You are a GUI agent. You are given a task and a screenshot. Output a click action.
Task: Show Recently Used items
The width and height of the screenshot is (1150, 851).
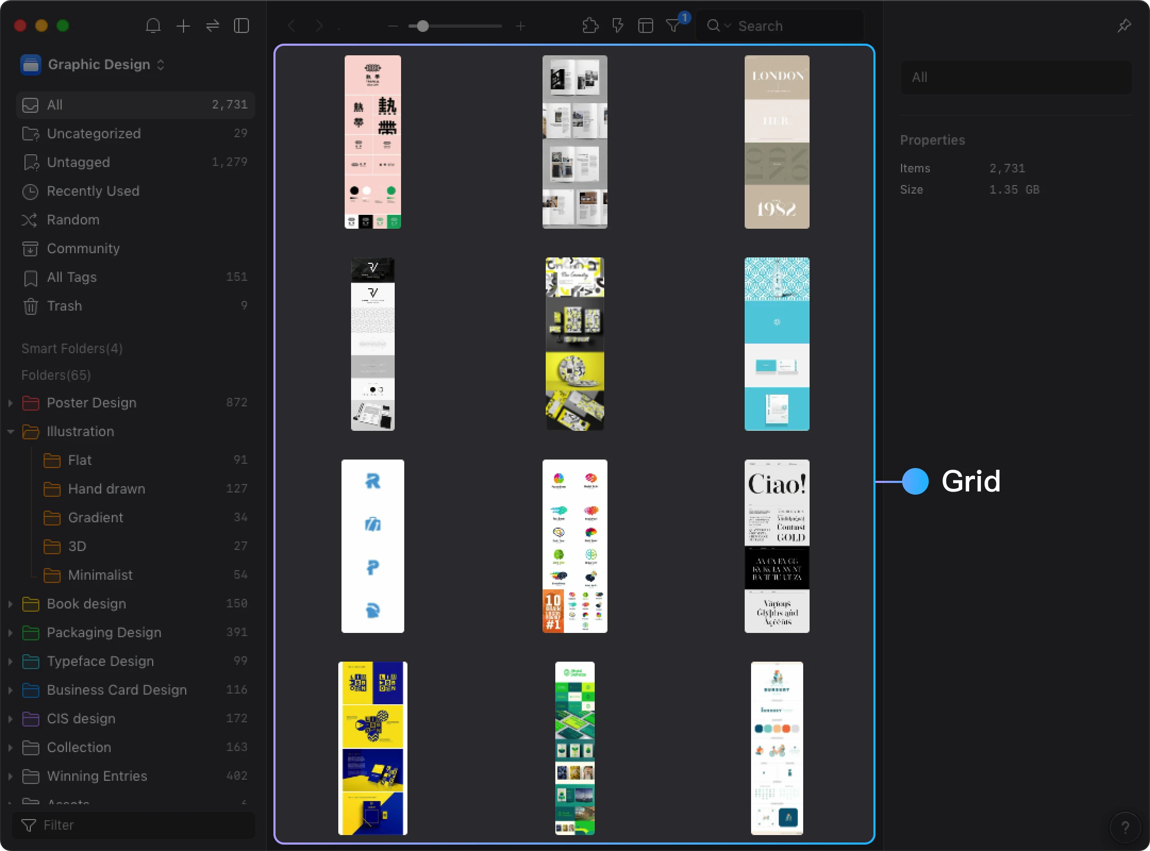(x=136, y=191)
